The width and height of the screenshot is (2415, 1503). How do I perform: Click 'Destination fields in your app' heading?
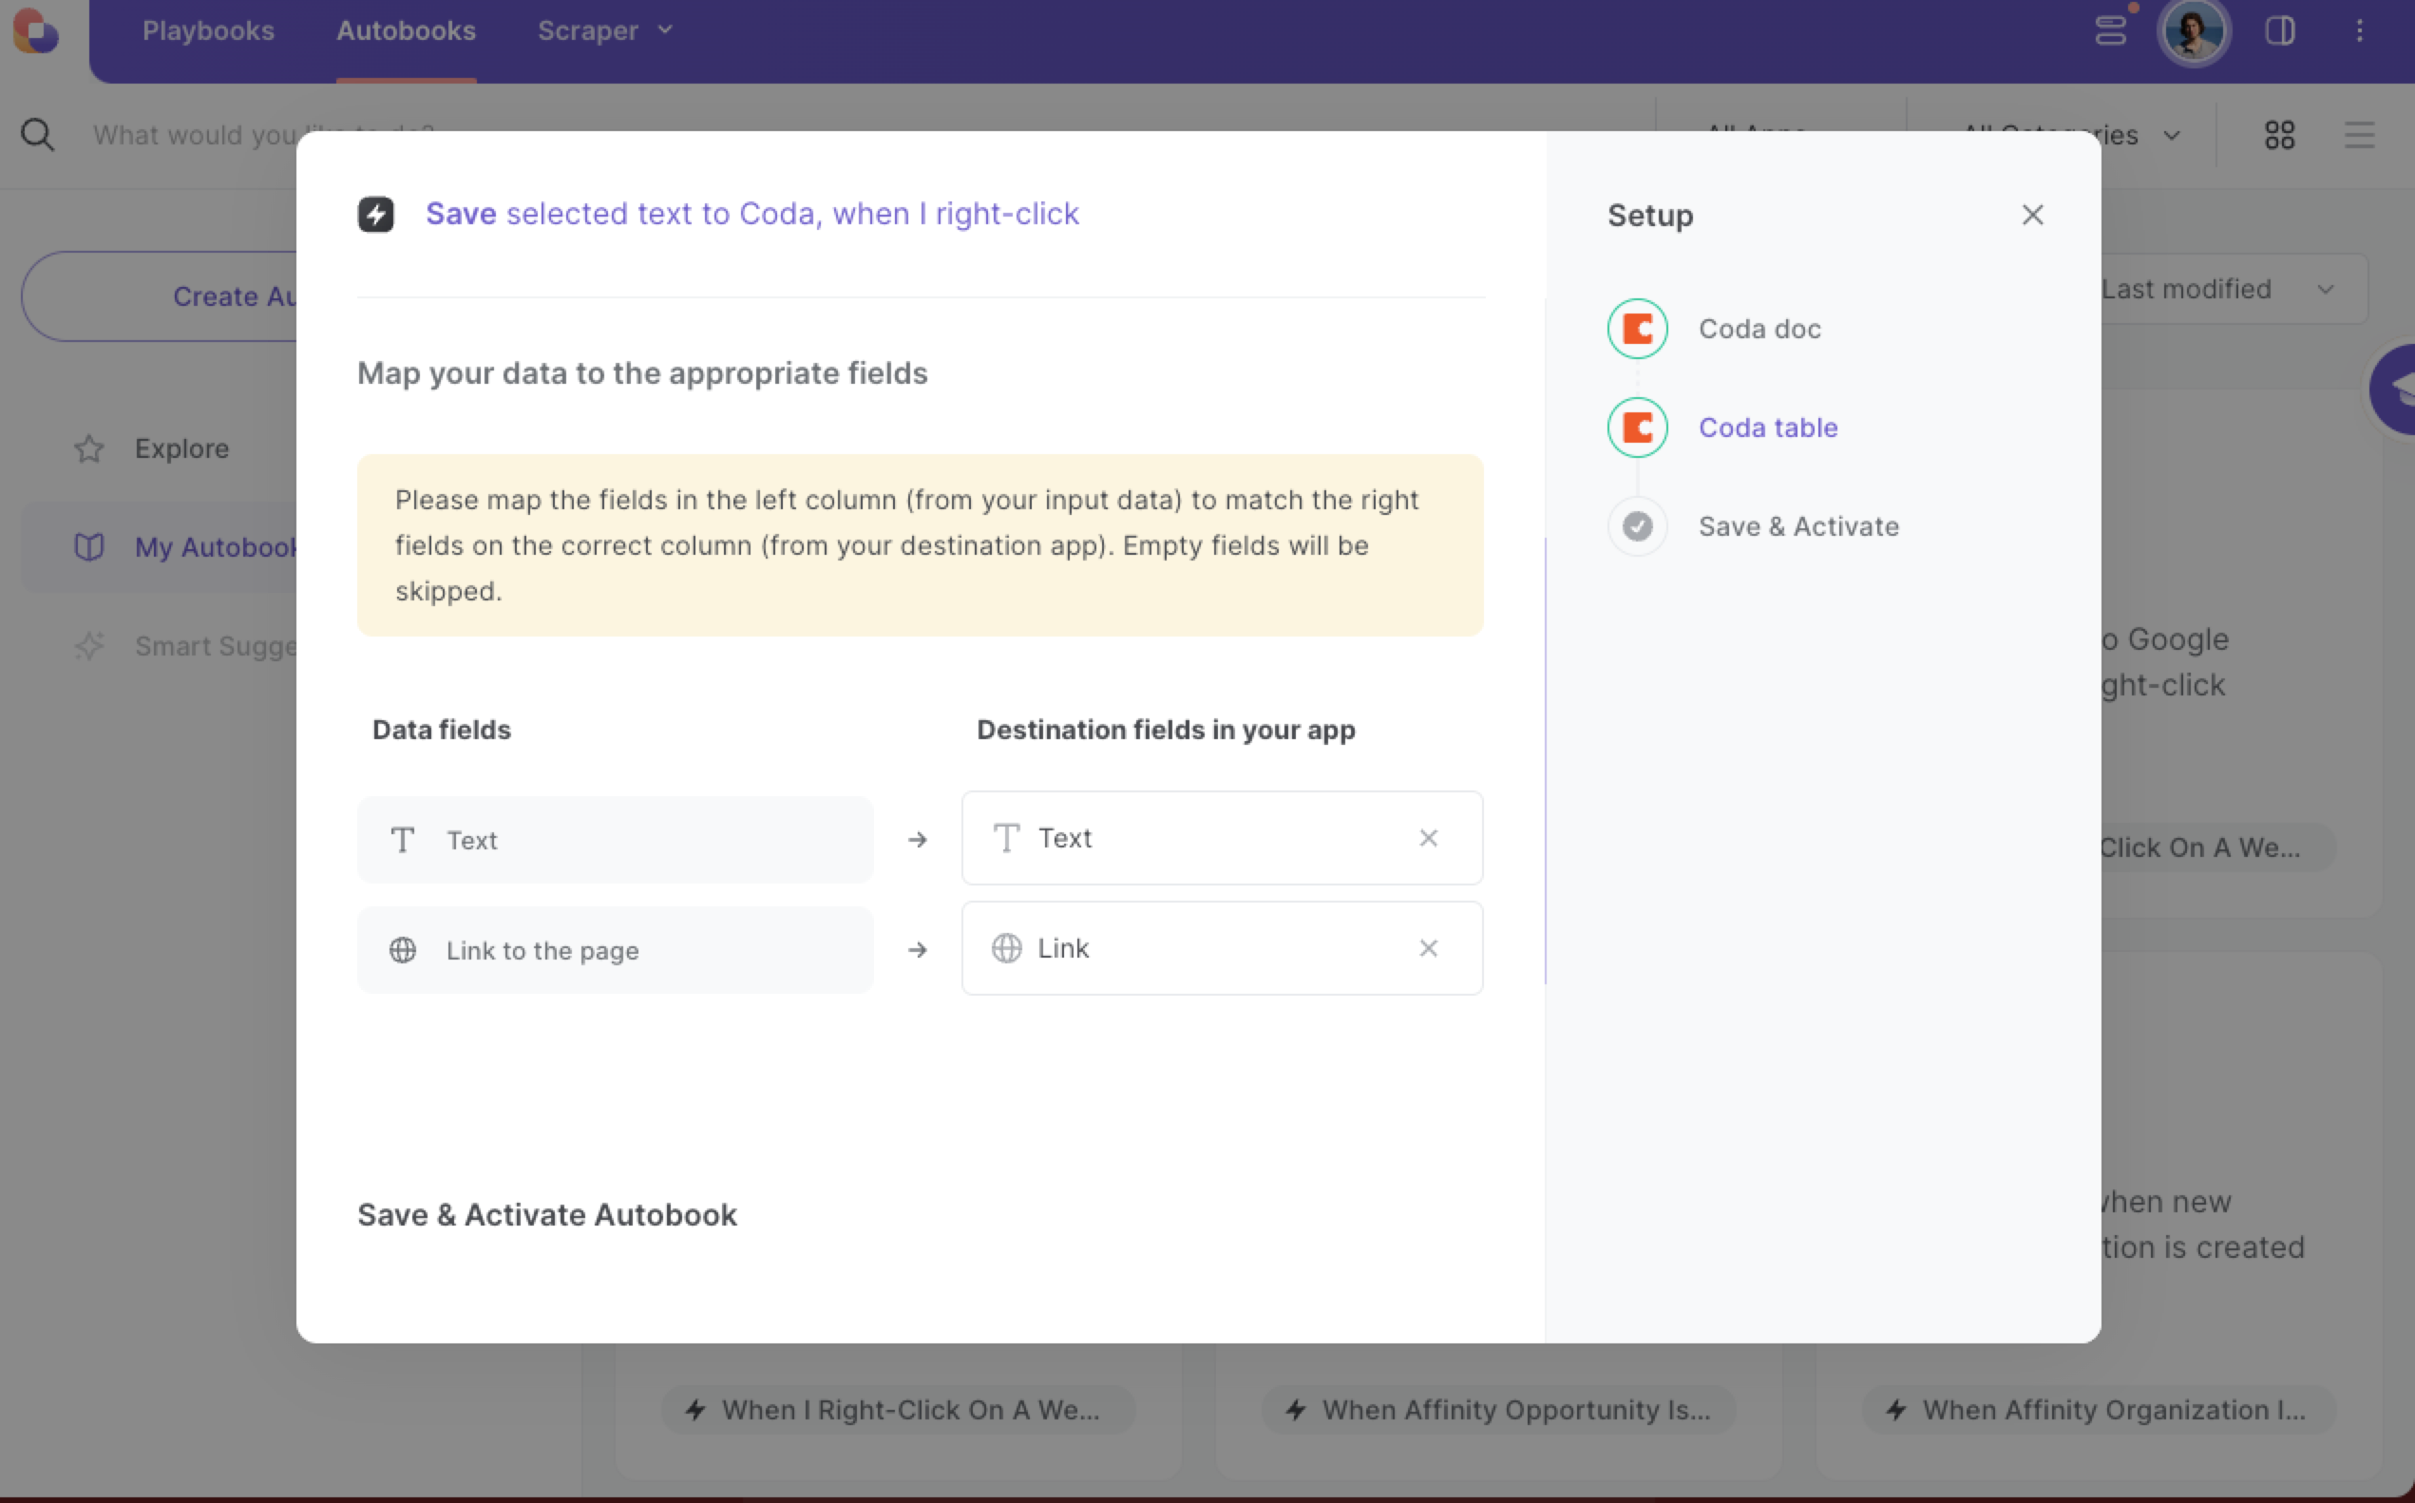1166,730
